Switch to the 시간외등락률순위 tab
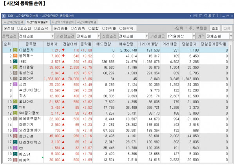235x165 pixels. (38, 22)
